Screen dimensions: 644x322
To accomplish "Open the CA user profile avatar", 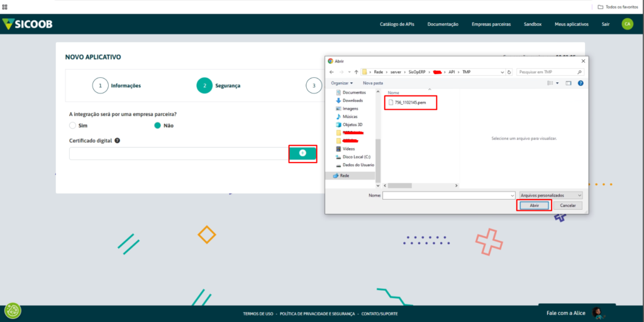I will click(x=627, y=24).
